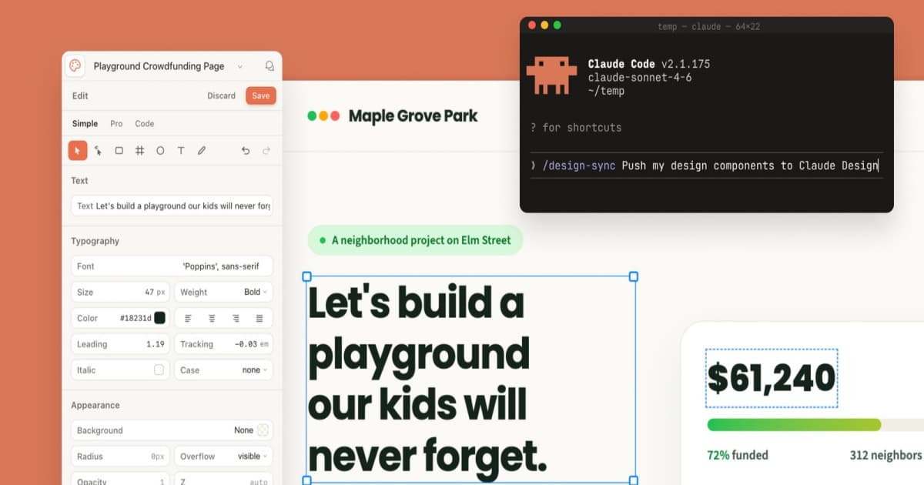Click the redo arrow icon
This screenshot has height=485, width=924.
[266, 151]
